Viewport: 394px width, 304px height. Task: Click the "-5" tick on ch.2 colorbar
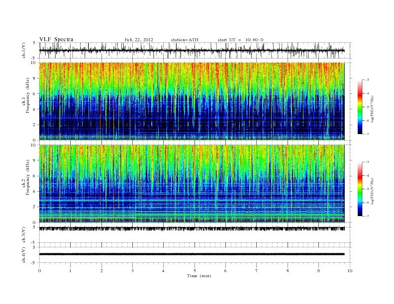pos(367,189)
